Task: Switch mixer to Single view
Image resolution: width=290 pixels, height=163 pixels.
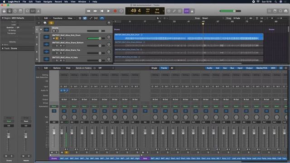Action: click(154, 68)
